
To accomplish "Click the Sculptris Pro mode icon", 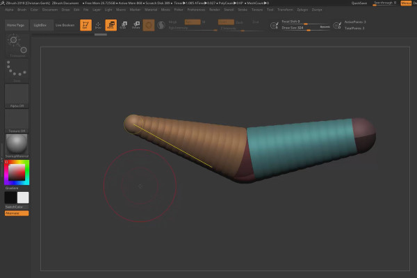I will pos(161,25).
